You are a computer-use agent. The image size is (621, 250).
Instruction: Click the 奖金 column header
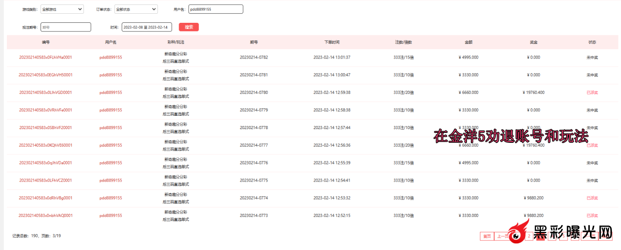(x=533, y=42)
